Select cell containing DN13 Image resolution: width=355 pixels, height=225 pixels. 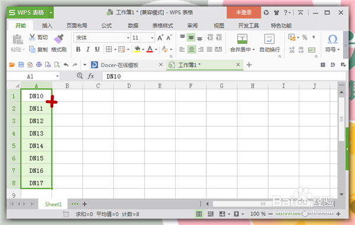36,133
